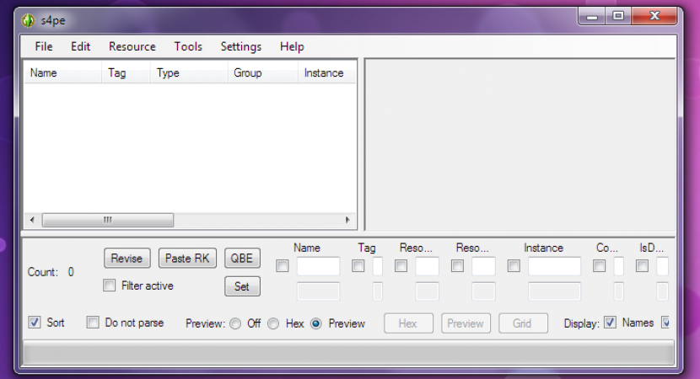Click the QBE button
This screenshot has width=700, height=379.
[x=242, y=259]
